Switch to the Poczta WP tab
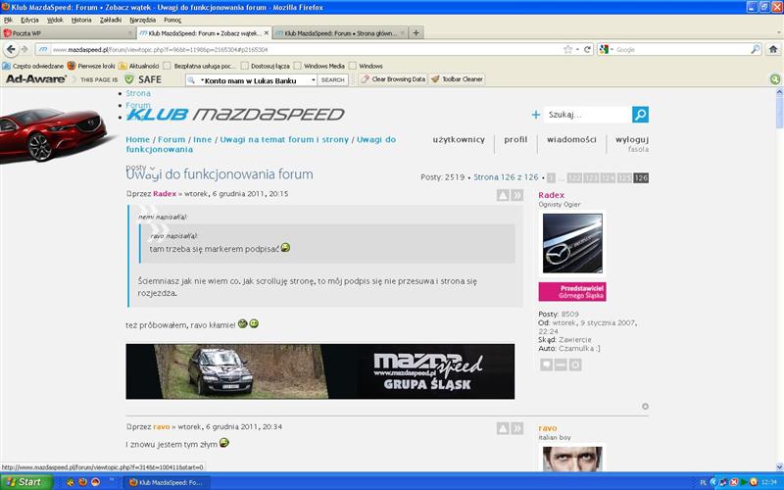Viewport: 784px width, 490px height. pos(67,32)
